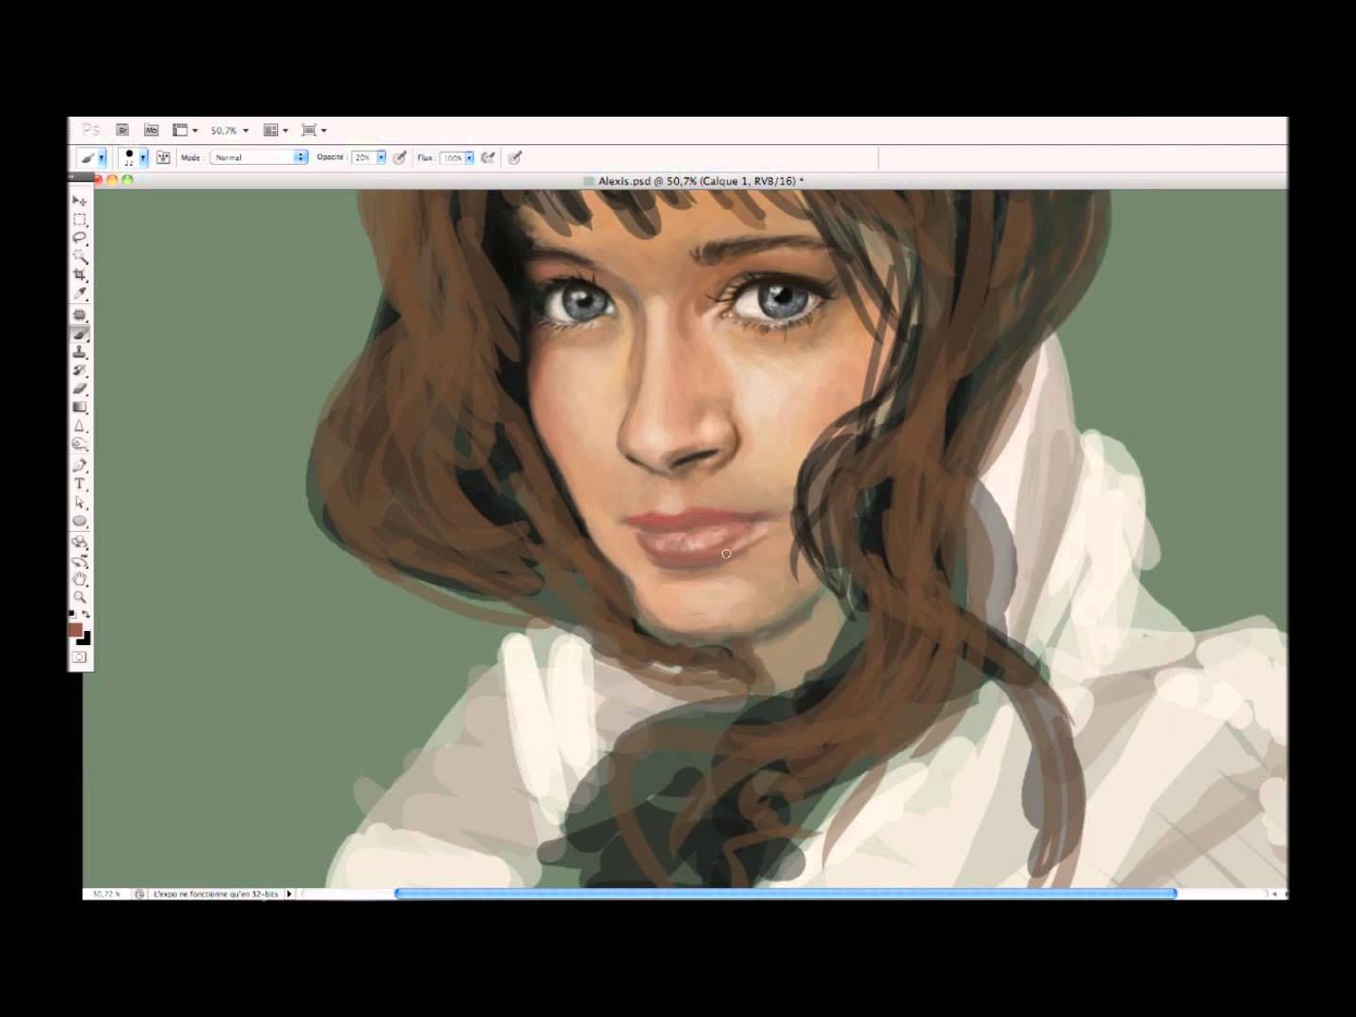Open the arrange documents menu

point(275,131)
